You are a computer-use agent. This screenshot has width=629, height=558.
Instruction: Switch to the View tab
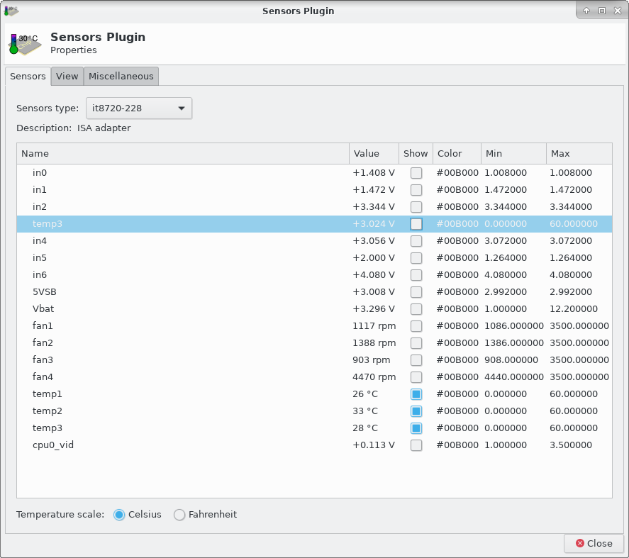(x=67, y=77)
